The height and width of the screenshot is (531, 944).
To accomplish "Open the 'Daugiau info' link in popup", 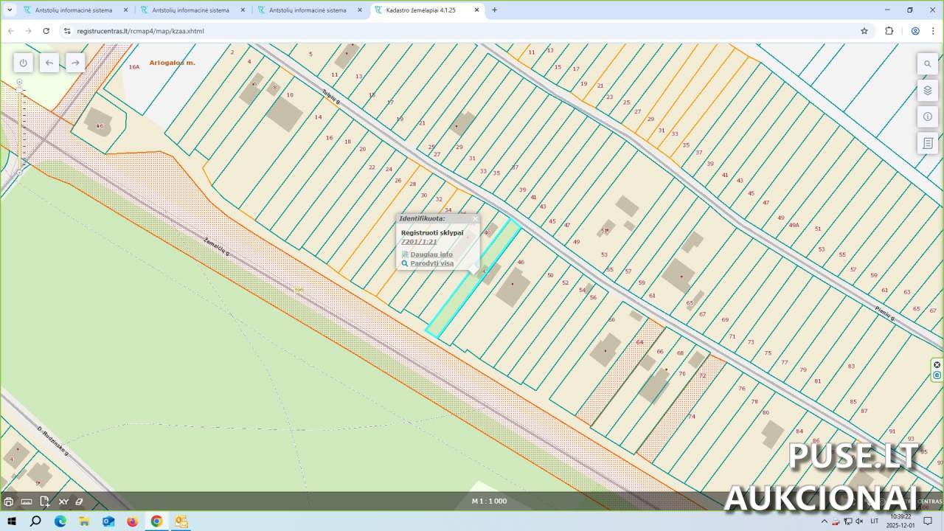I will pos(431,254).
